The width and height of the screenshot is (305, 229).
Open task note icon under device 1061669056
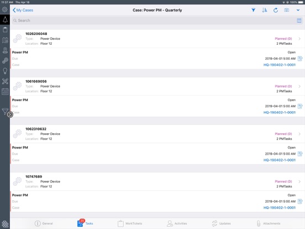[300, 106]
